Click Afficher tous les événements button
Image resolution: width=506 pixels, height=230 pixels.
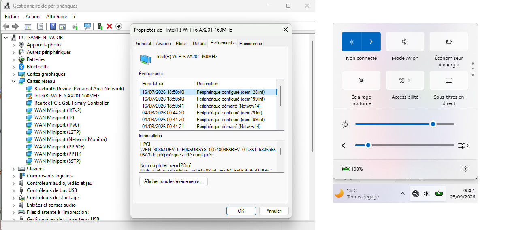[173, 182]
